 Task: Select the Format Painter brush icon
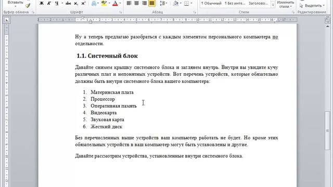pyautogui.click(x=28, y=5)
